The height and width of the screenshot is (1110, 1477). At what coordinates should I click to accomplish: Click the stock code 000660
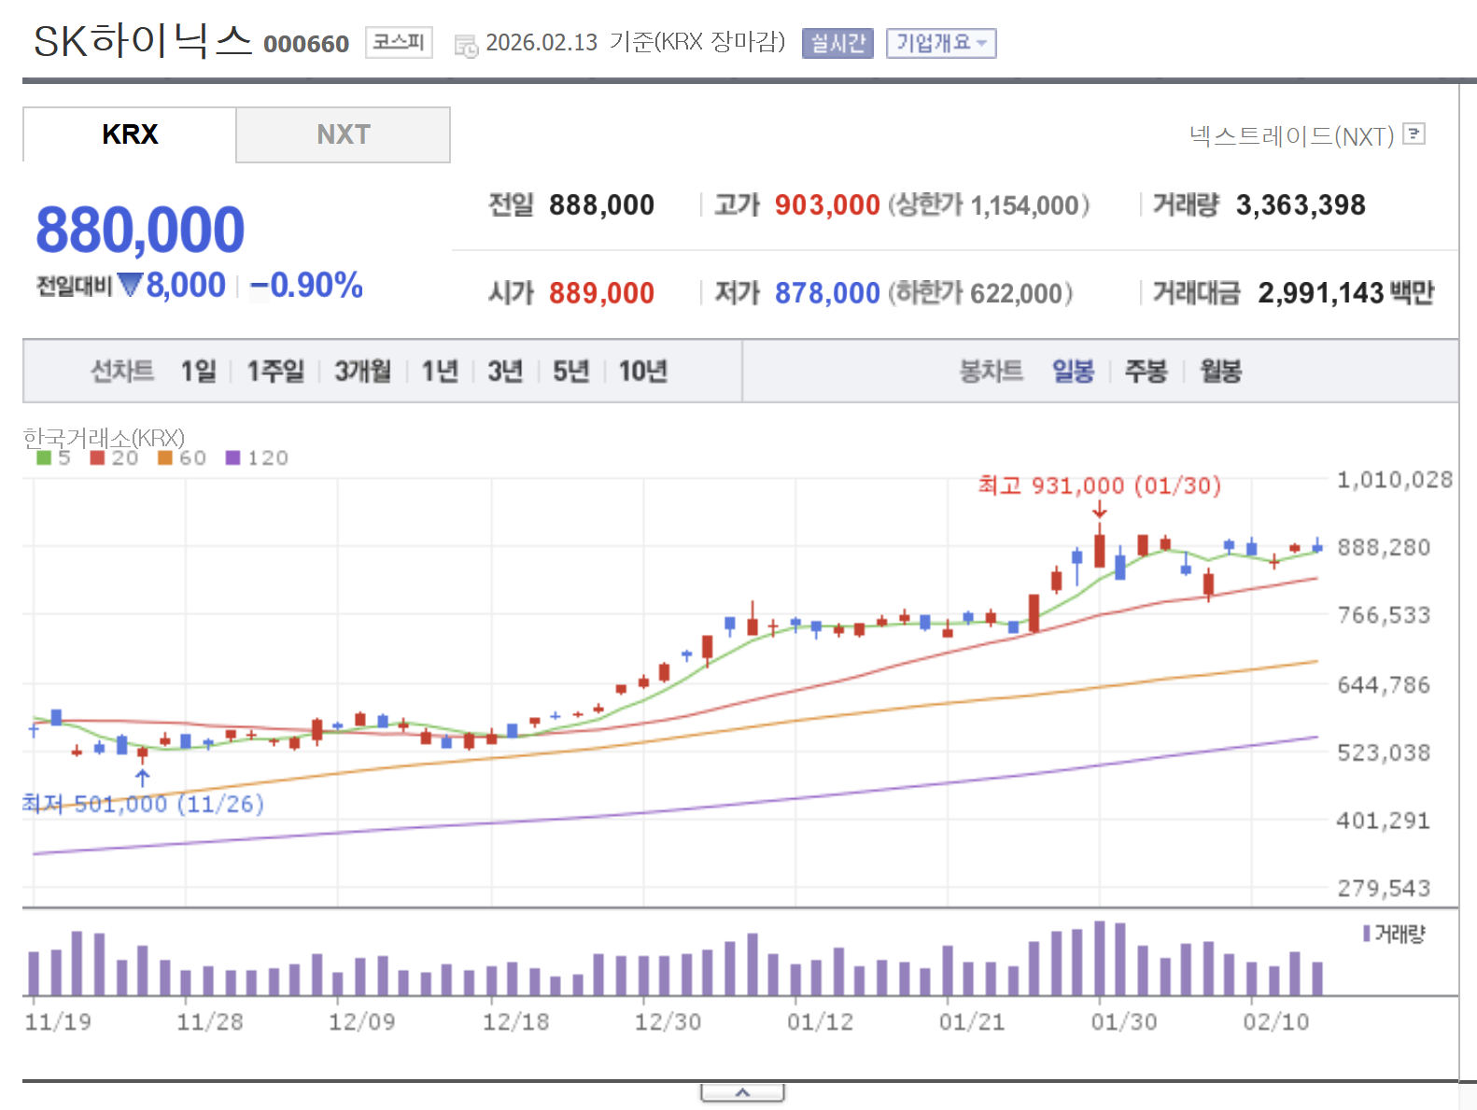(x=306, y=44)
